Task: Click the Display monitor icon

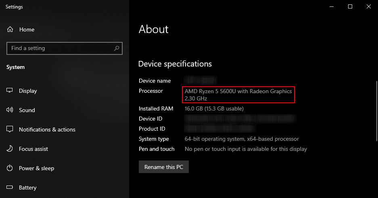Action: (10, 91)
